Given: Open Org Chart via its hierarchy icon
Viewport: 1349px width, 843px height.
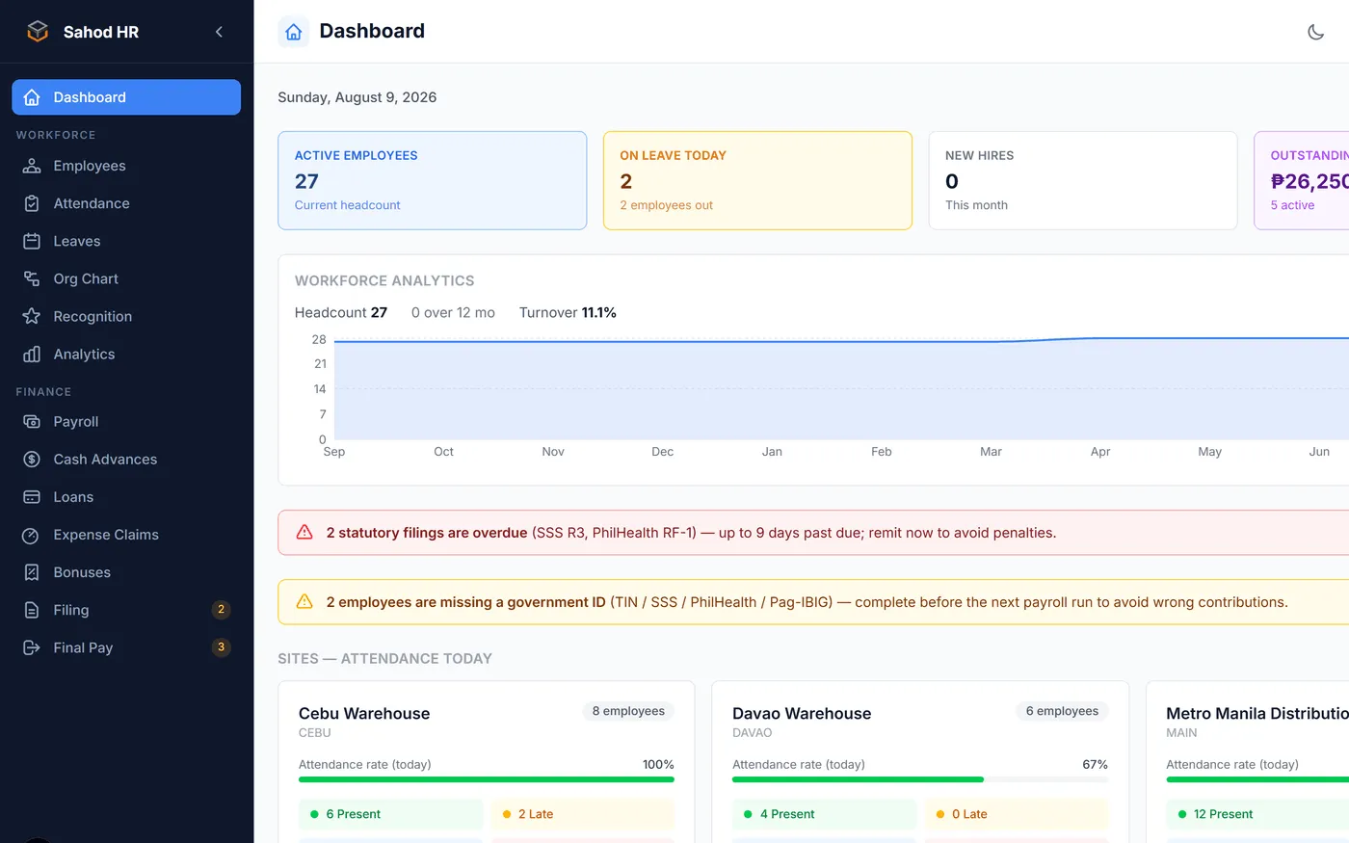Looking at the screenshot, I should (x=32, y=278).
